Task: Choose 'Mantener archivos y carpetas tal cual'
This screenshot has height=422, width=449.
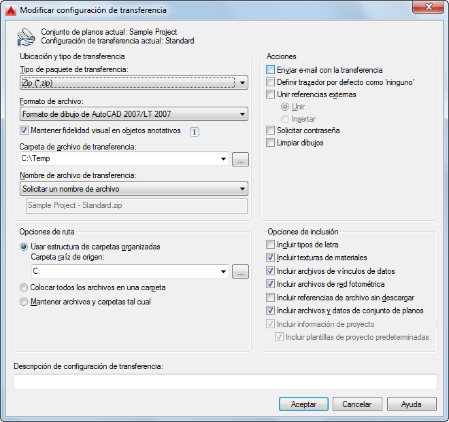Action: [24, 302]
